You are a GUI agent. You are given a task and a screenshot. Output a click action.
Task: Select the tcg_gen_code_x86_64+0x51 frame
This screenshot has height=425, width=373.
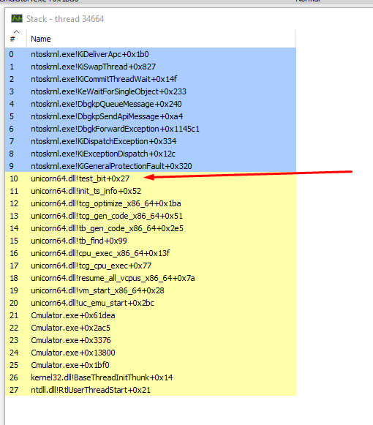click(x=151, y=216)
